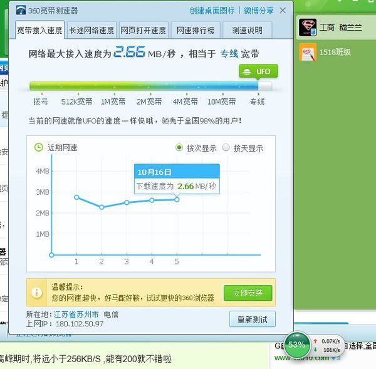Screen dimensions: 376x369
Task: Click 微博分享 link
Action: tap(259, 11)
